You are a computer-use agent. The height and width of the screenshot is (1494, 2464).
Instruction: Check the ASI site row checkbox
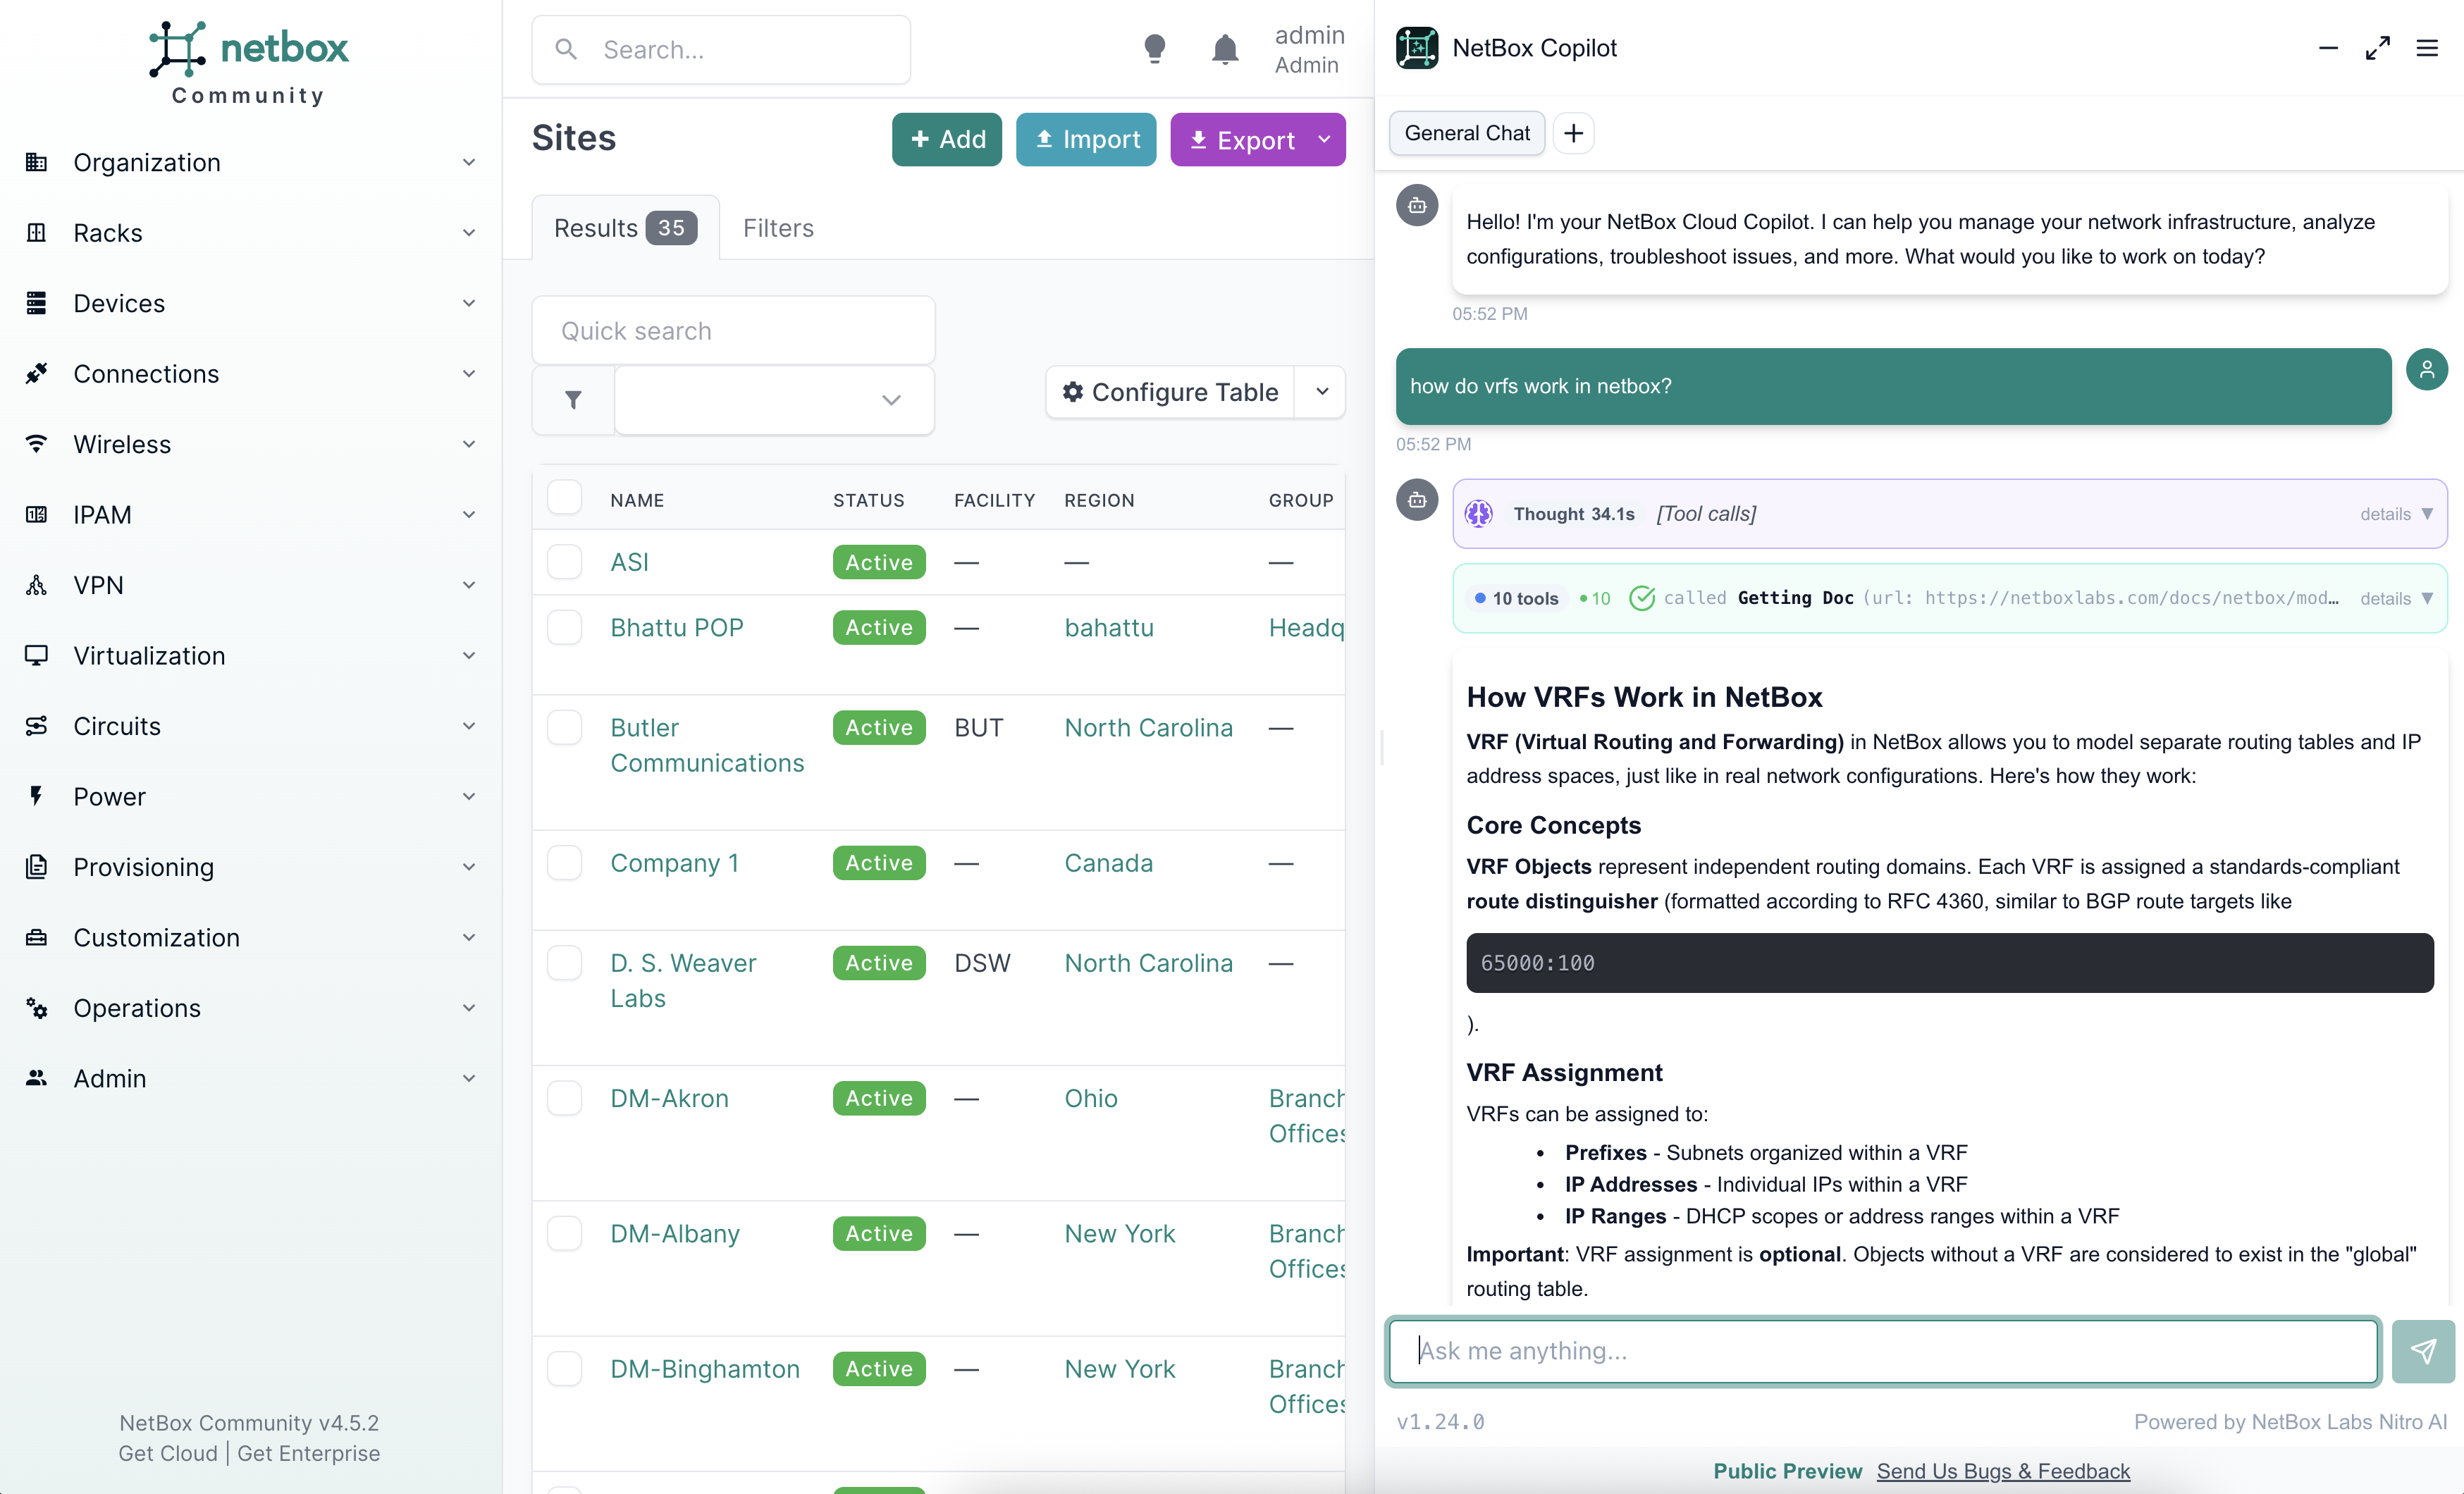pos(565,562)
